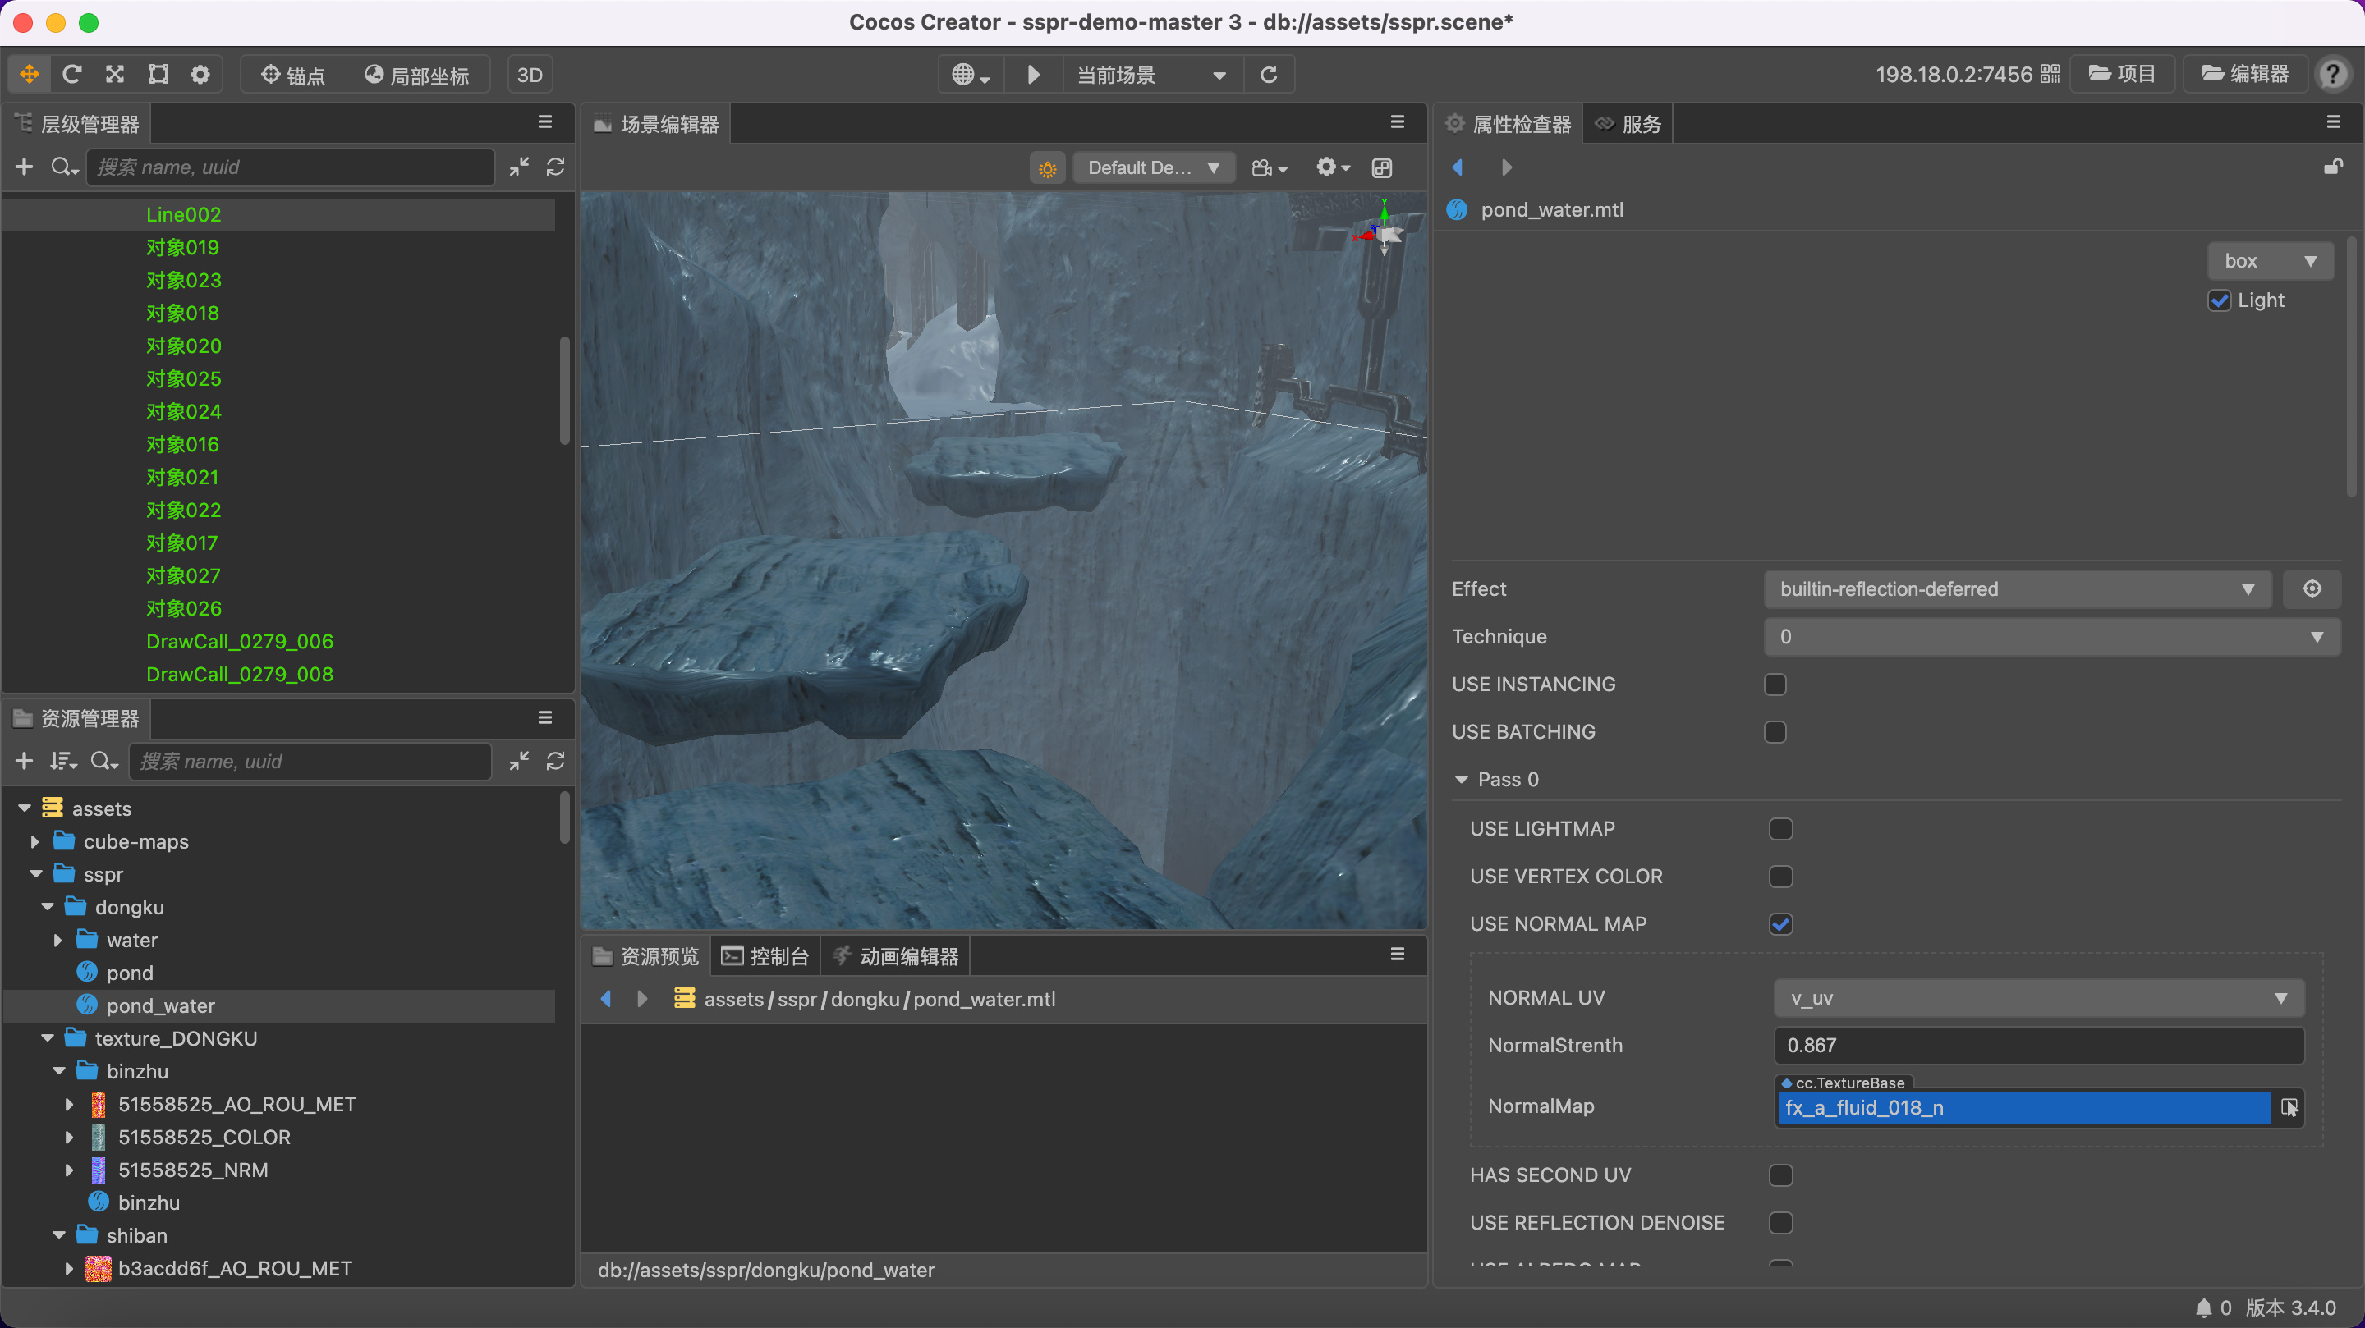The width and height of the screenshot is (2365, 1328).
Task: Select the rect transform tool
Action: [158, 75]
